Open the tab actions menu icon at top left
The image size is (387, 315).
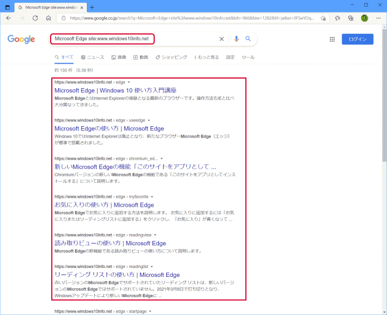pyautogui.click(x=8, y=7)
